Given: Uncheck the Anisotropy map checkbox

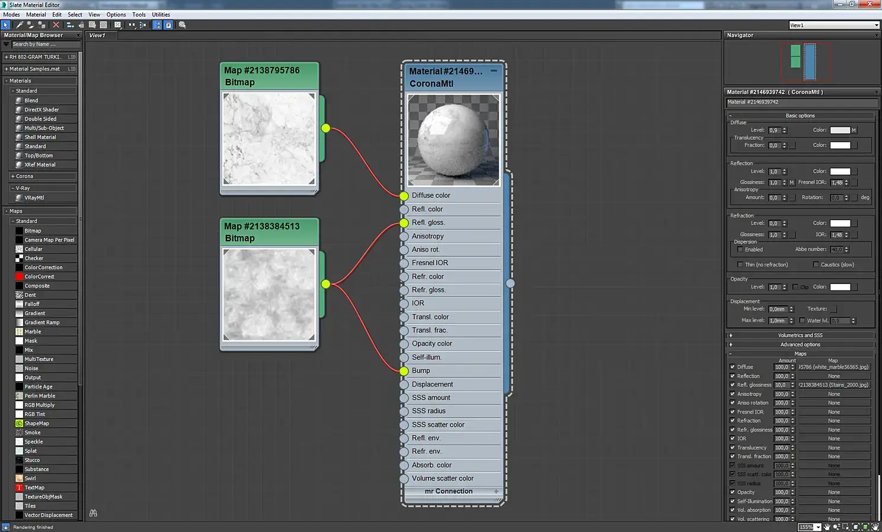Looking at the screenshot, I should [x=733, y=394].
